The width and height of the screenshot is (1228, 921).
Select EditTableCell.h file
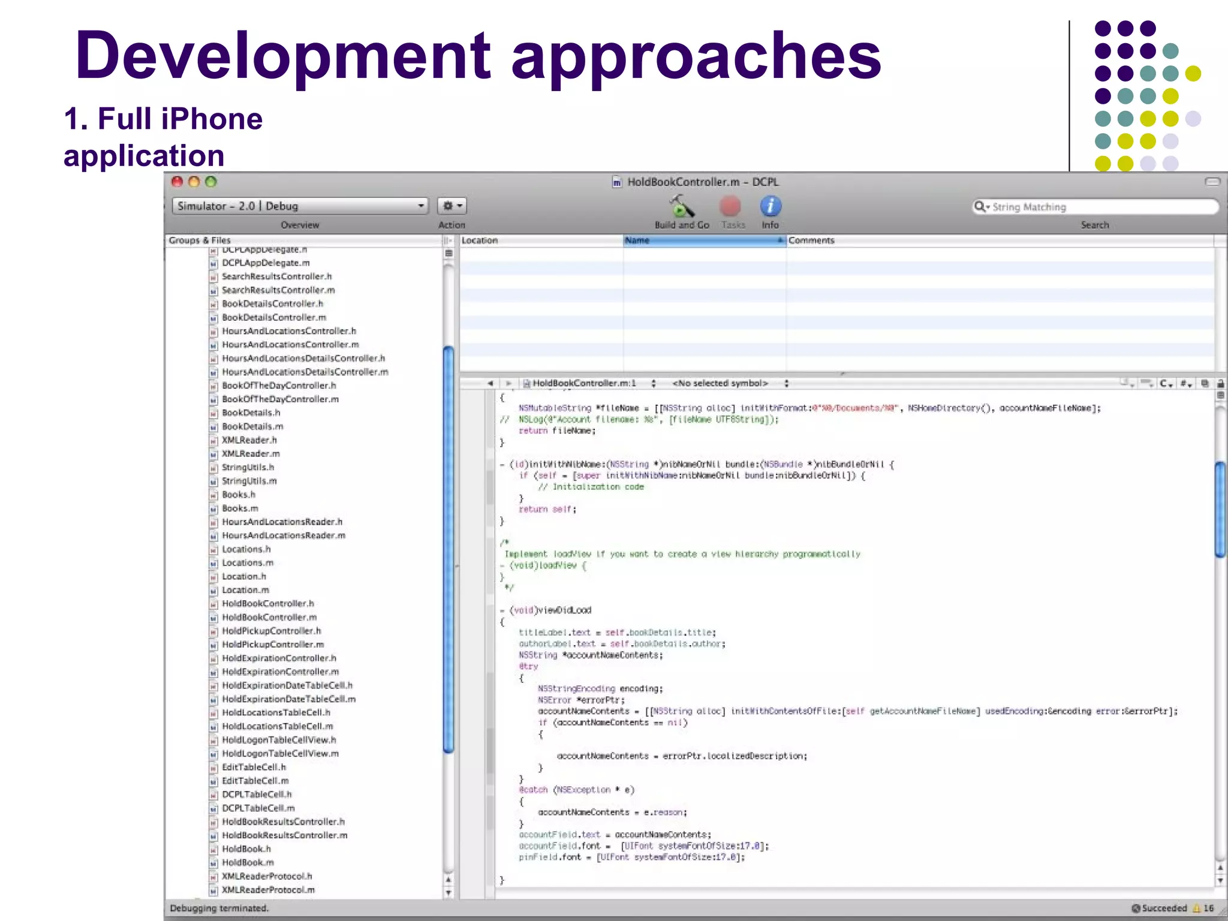254,767
